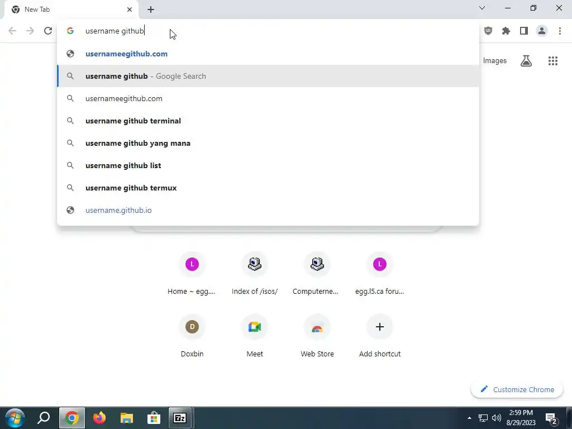Close the New Tab tab

pyautogui.click(x=130, y=9)
